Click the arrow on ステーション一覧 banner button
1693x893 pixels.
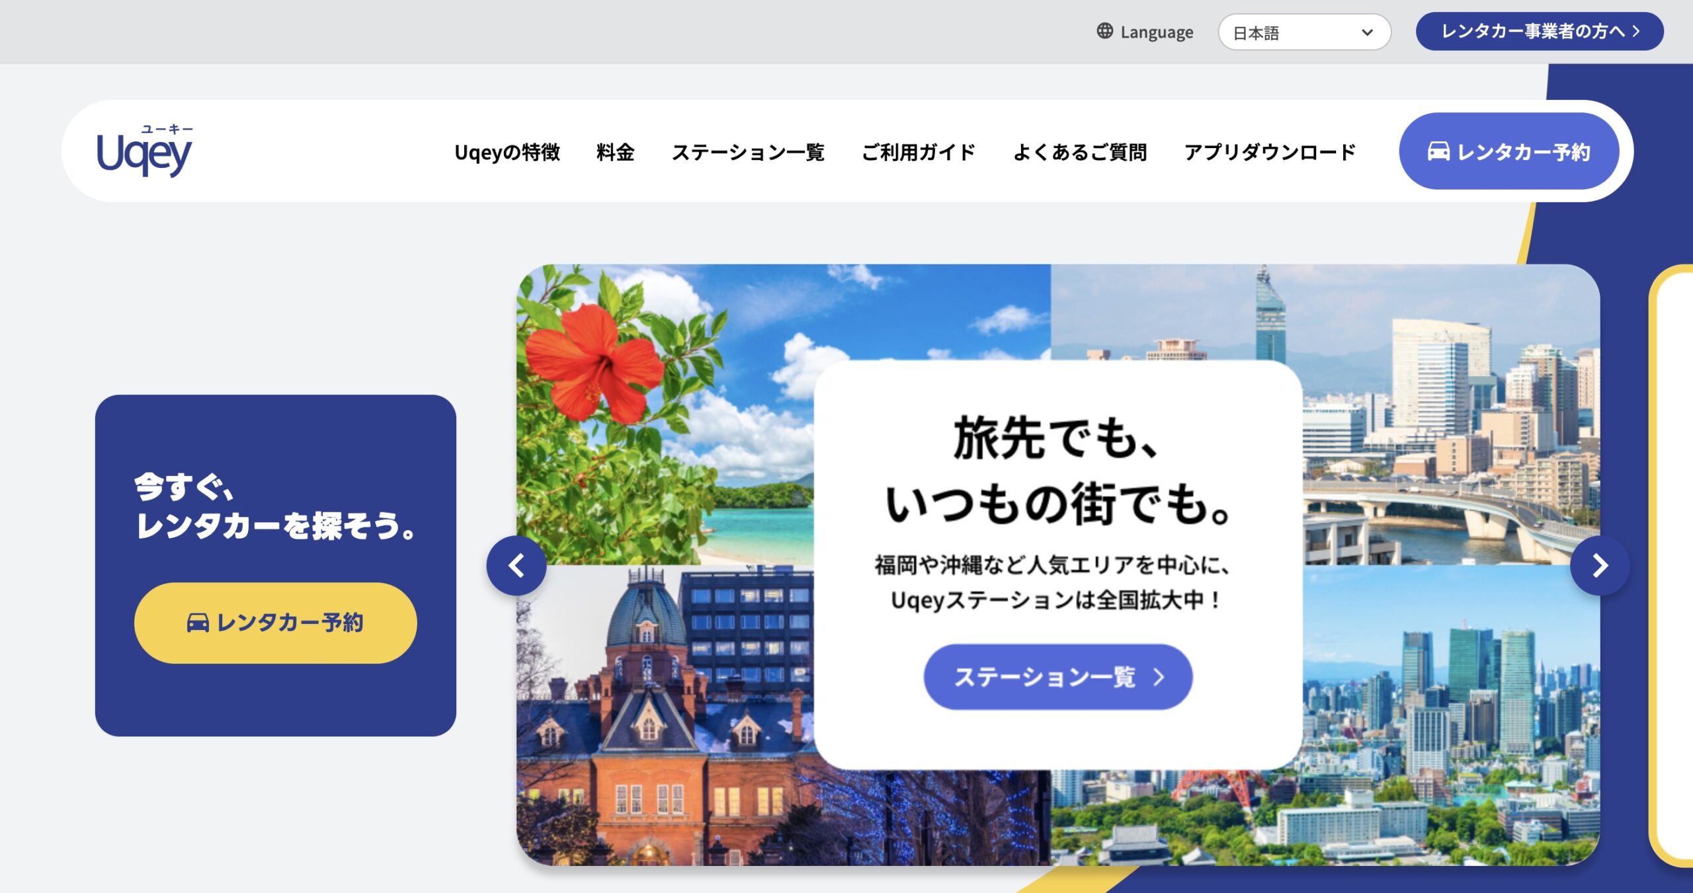click(x=1159, y=677)
